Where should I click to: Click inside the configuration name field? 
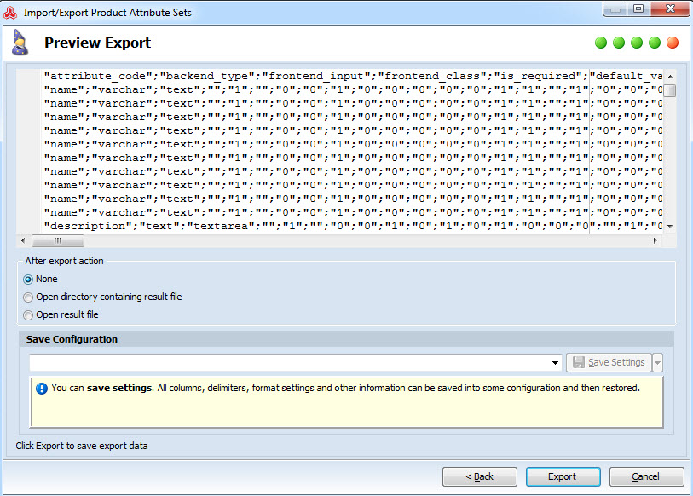pos(290,363)
